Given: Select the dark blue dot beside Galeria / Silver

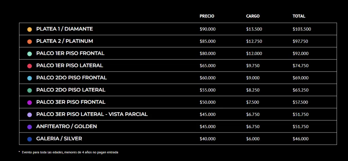Looking at the screenshot, I should [x=30, y=139].
